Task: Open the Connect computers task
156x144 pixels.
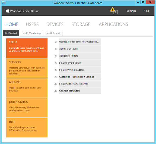Action: 80,91
